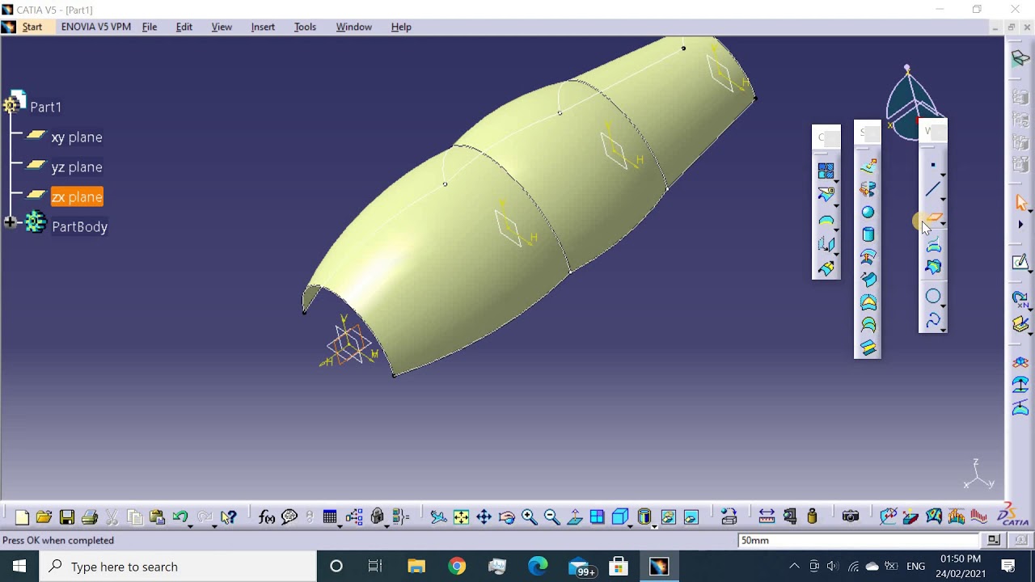1035x582 pixels.
Task: Click the Save icon in bottom toolbar
Action: pyautogui.click(x=67, y=517)
